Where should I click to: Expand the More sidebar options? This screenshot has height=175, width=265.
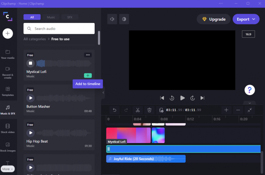[8, 169]
